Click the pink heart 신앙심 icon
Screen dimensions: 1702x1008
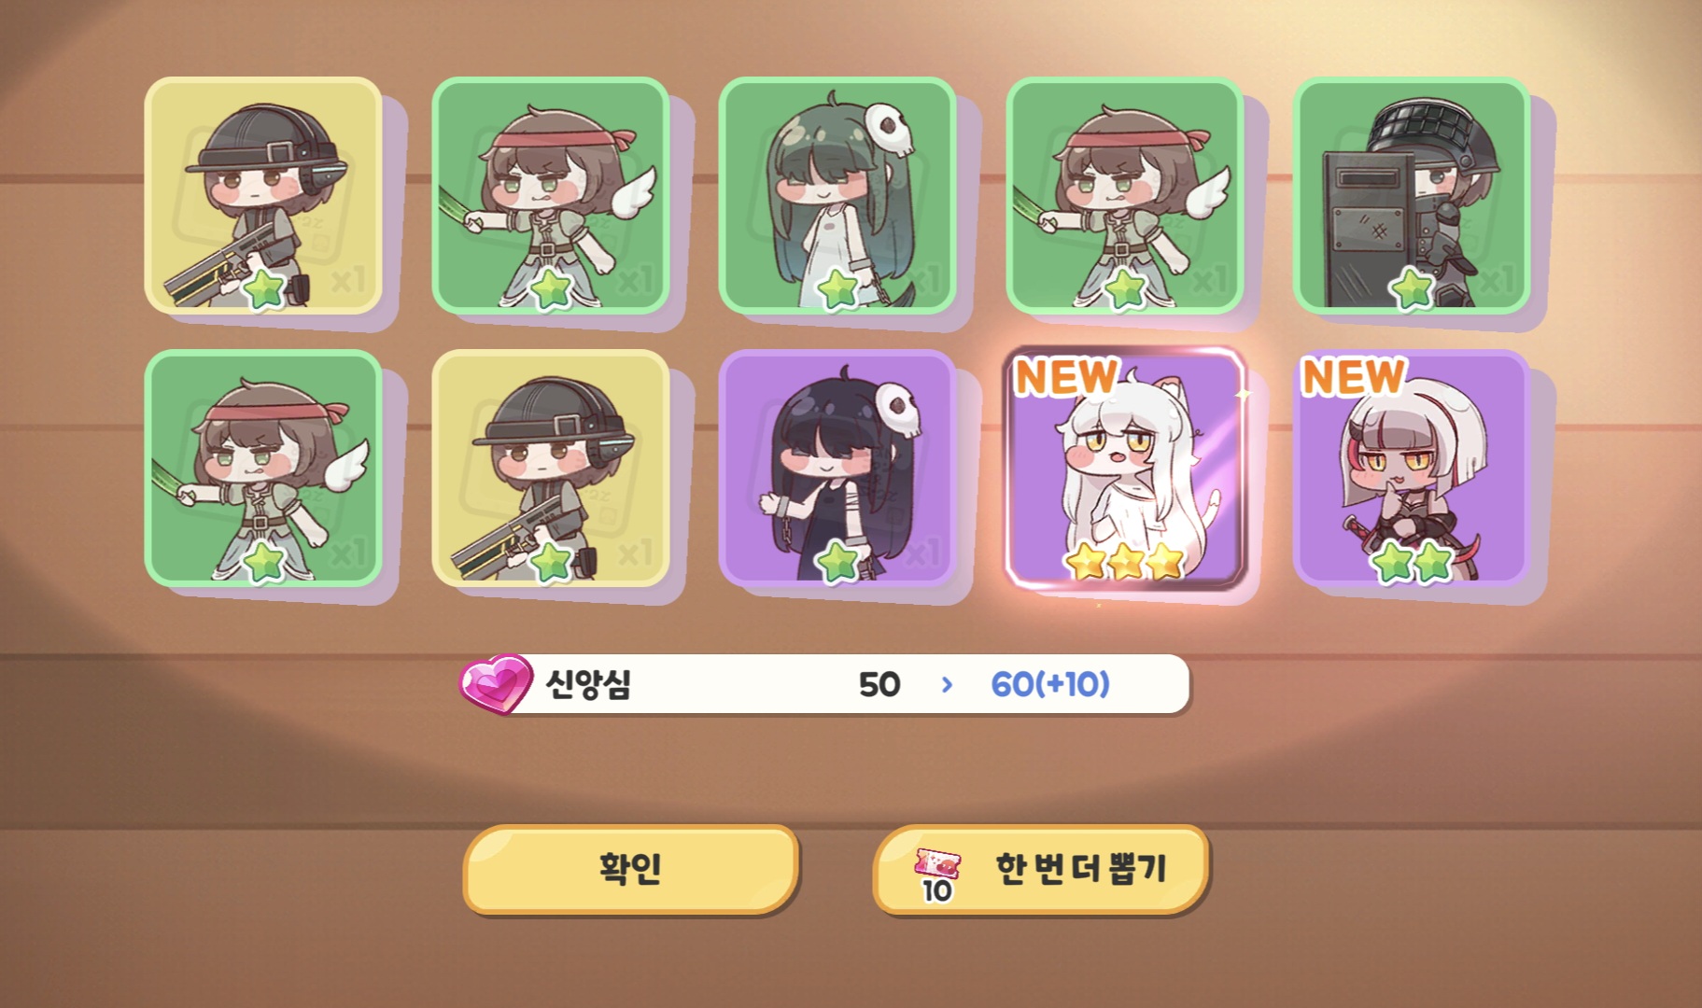point(496,683)
